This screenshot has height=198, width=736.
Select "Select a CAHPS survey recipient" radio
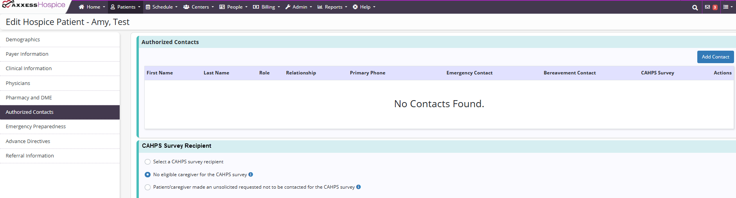coord(147,162)
